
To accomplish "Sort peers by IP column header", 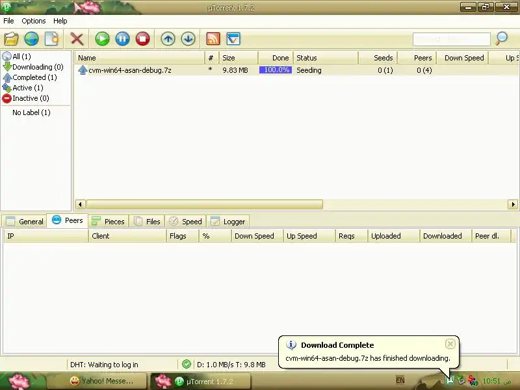I will coord(45,236).
